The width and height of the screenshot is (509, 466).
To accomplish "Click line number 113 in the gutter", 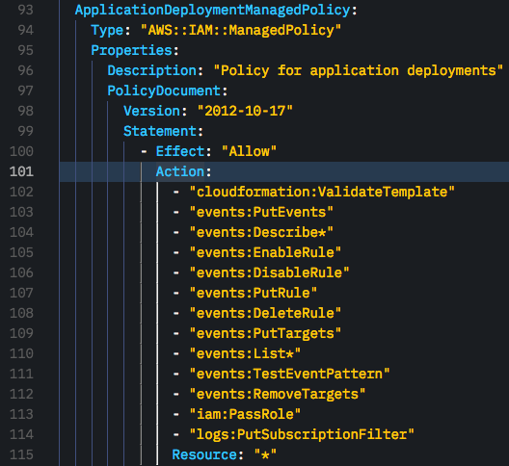I will pyautogui.click(x=21, y=414).
